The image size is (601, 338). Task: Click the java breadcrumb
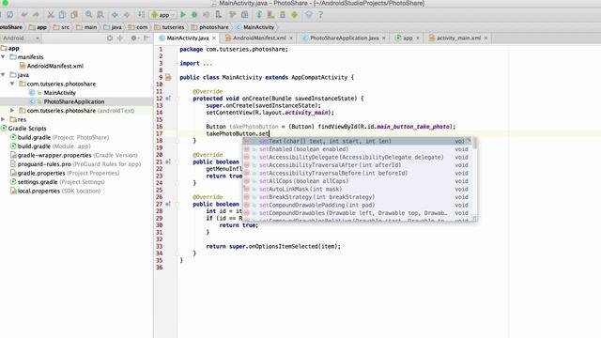[113, 27]
